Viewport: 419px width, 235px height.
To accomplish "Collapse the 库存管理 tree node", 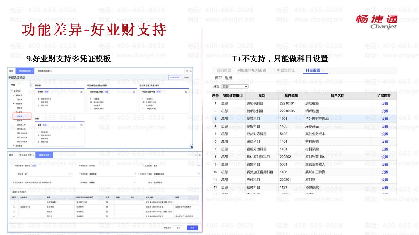I will tap(14, 146).
